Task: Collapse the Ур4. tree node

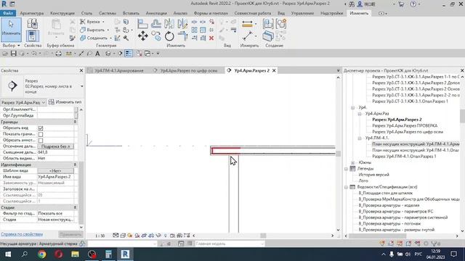Action: [352, 107]
